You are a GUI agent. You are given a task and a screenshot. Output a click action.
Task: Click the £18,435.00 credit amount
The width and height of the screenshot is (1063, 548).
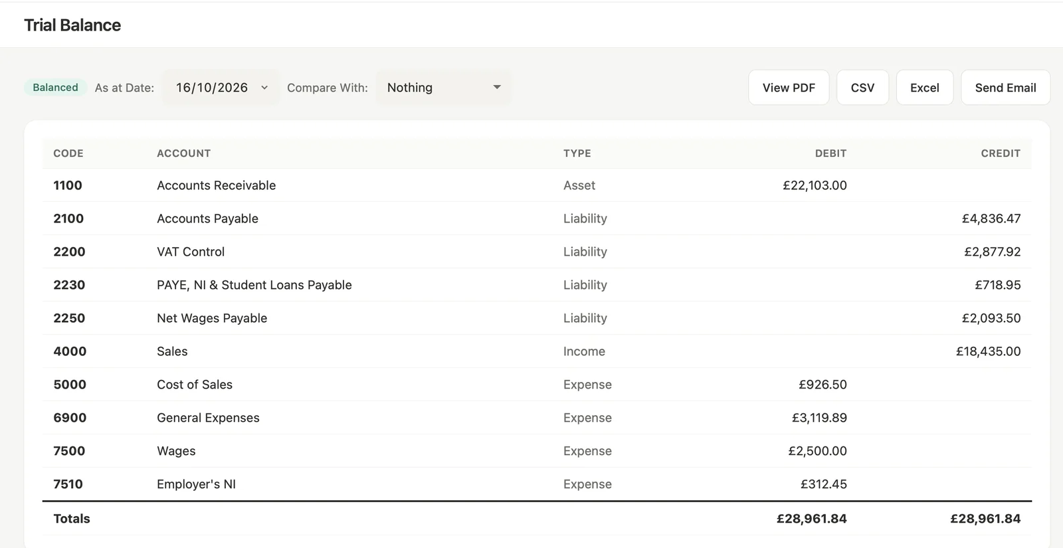coord(989,351)
